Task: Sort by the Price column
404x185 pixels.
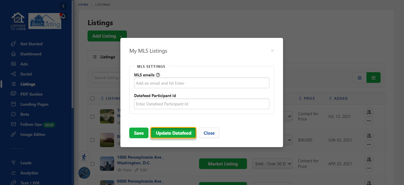Action: coord(307,98)
